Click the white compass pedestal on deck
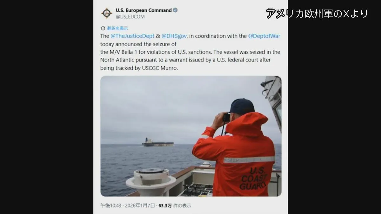 tap(151, 182)
